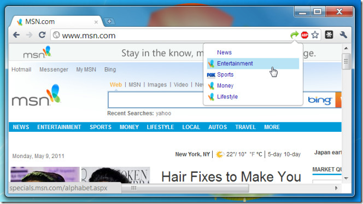Screen dimensions: 363x204
Task: Click the large msn logo
Action: (x=36, y=95)
